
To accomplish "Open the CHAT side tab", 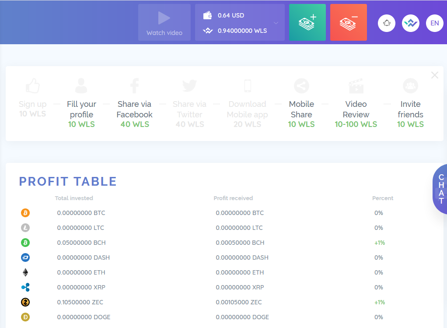I will pyautogui.click(x=440, y=189).
